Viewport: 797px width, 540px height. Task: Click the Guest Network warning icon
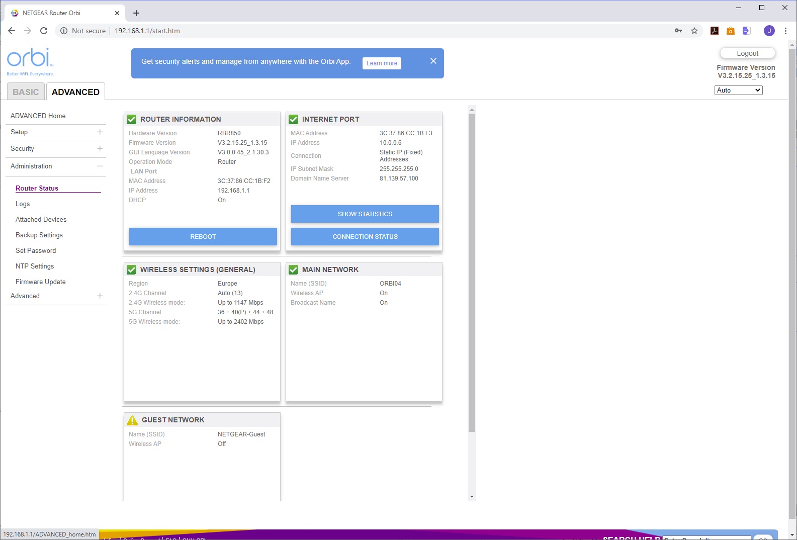(132, 420)
